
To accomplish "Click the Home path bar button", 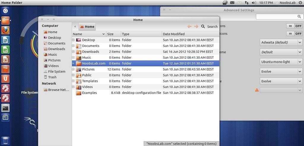I will (87, 26).
